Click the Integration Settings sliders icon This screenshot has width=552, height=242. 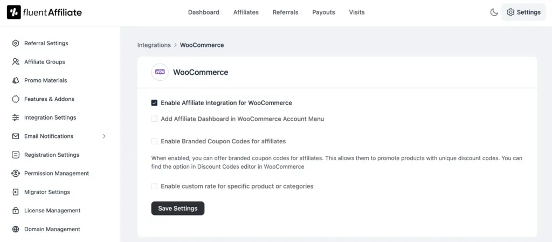(16, 117)
